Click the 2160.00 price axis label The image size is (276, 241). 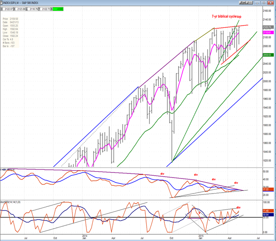(x=267, y=11)
